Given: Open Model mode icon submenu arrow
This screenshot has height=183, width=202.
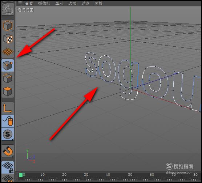Looking at the screenshot, I should (13, 31).
